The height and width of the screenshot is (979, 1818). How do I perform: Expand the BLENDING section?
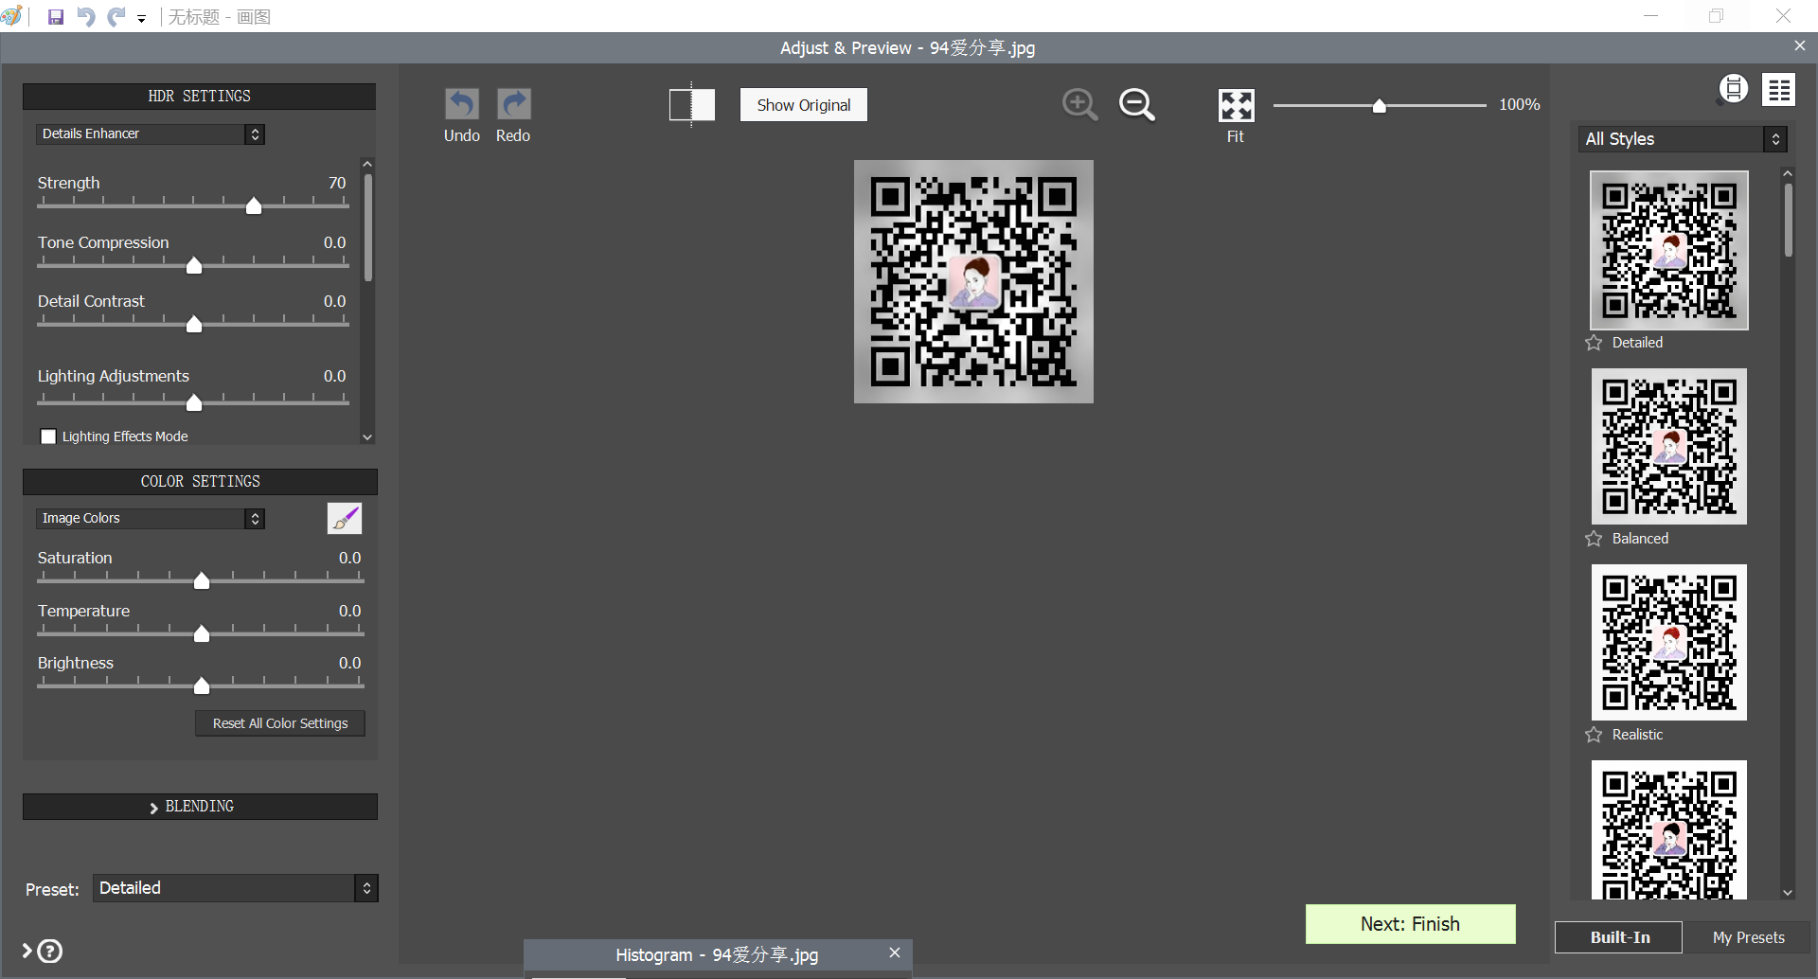point(200,807)
